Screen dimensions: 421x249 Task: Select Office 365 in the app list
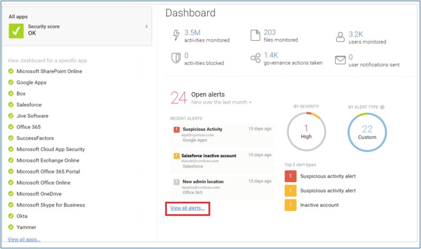pos(29,127)
